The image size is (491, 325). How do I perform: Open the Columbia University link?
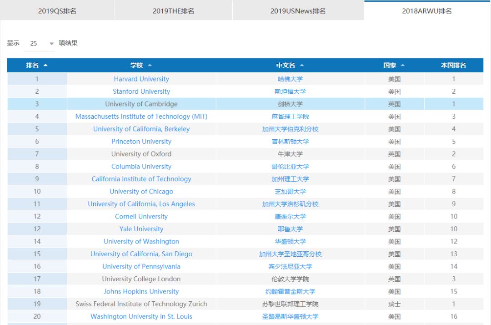141,167
